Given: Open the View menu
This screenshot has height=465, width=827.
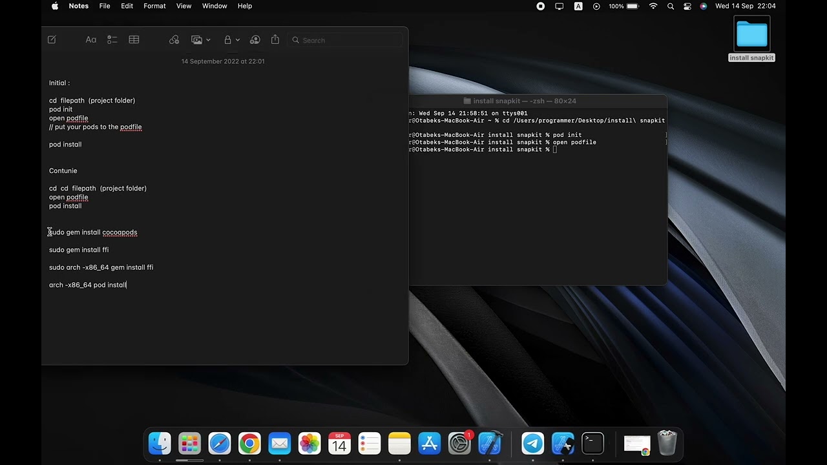Looking at the screenshot, I should tap(184, 6).
